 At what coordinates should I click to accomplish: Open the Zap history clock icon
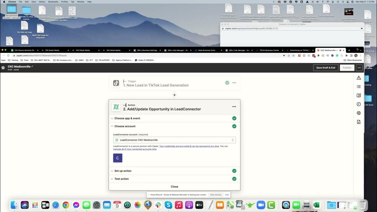pos(359,104)
